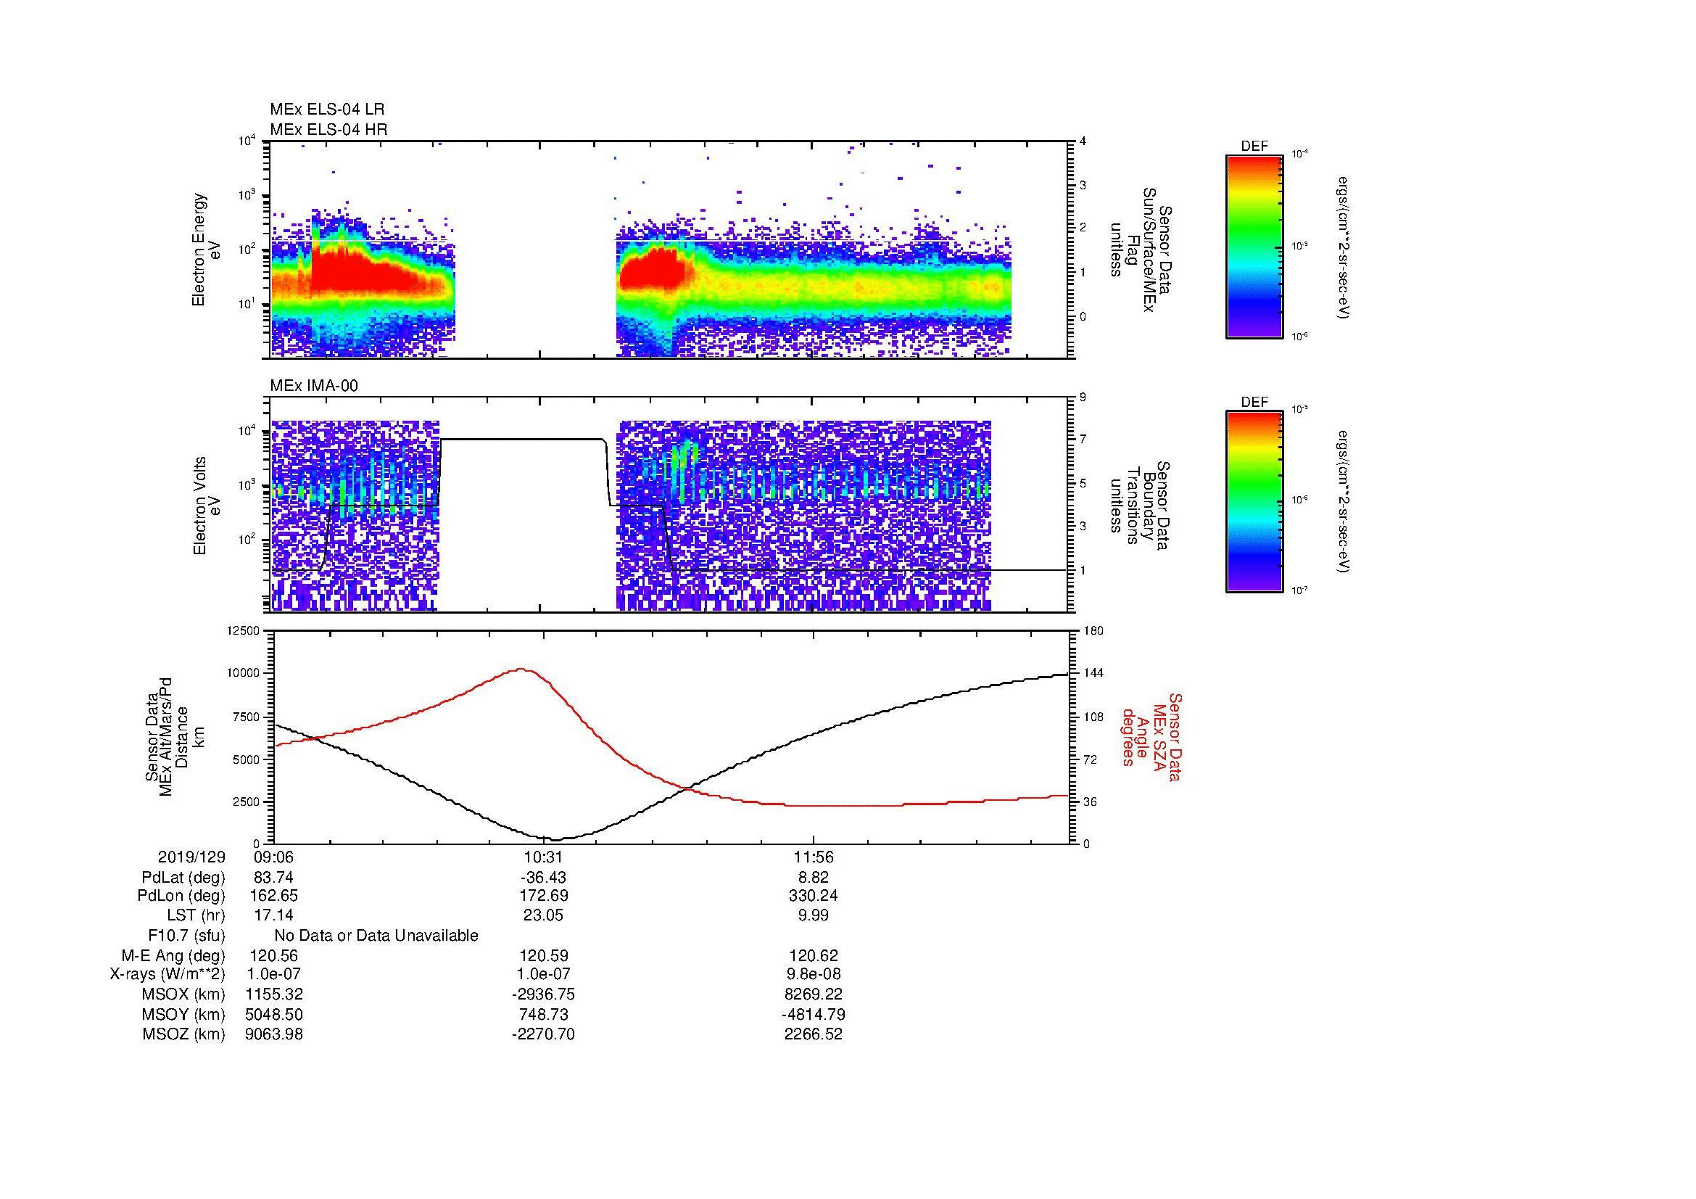Click the 'MEx IMA-00' panel title
Viewport: 1696px width, 1199px height.
pos(314,386)
